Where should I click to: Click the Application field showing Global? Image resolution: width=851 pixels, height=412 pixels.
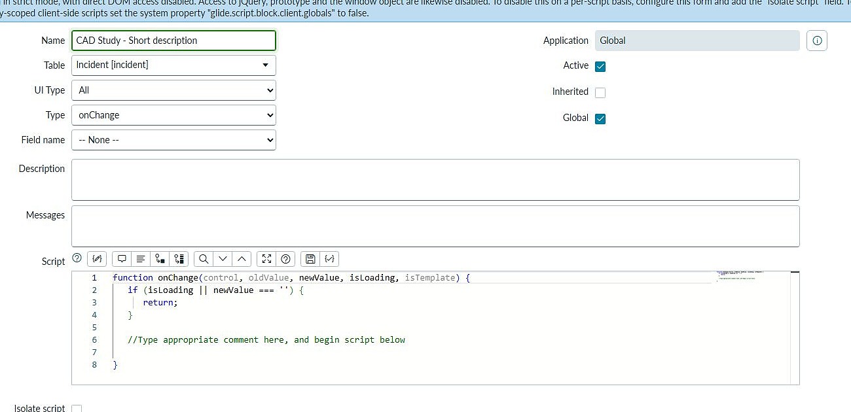697,41
